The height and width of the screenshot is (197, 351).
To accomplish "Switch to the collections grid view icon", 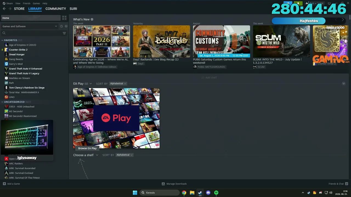I will click(x=64, y=18).
